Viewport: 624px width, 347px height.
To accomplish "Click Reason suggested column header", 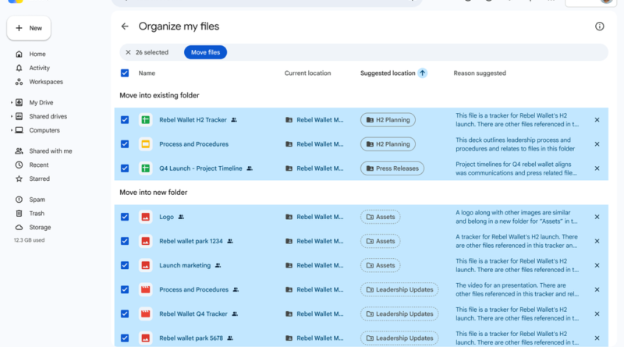I will click(x=480, y=73).
